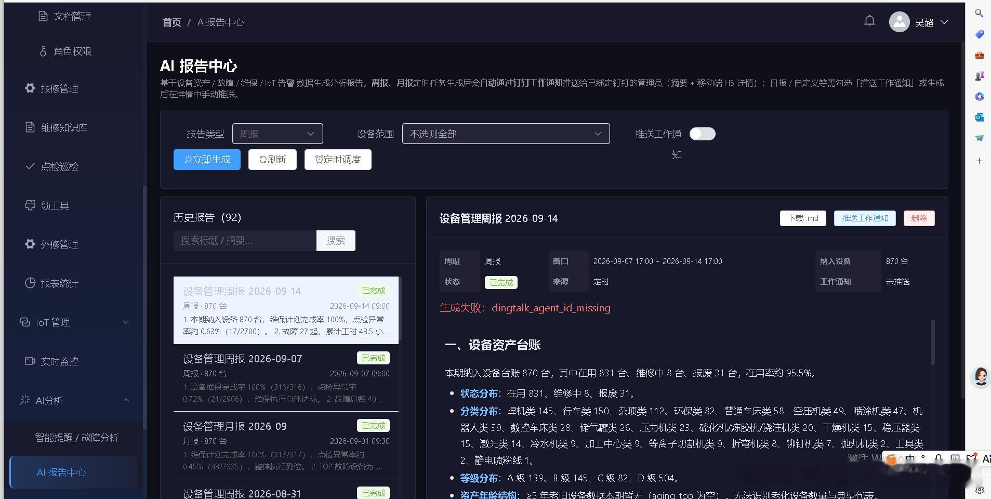This screenshot has height=499, width=991.
Task: Click the 下载 .md button
Action: (x=803, y=218)
